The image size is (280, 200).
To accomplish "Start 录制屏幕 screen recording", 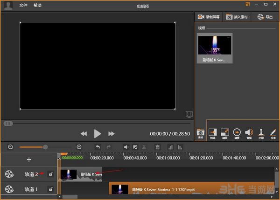I will click(x=209, y=17).
